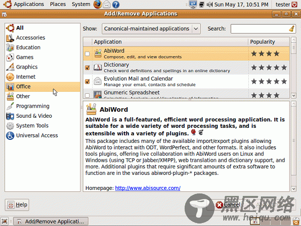Click the application list scrollbar thumb
Viewport: 301px width, 226px height.
pyautogui.click(x=293, y=48)
